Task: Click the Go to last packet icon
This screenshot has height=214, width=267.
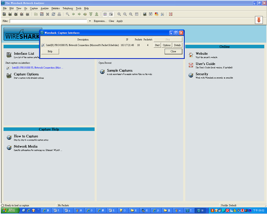Action: 97,14
